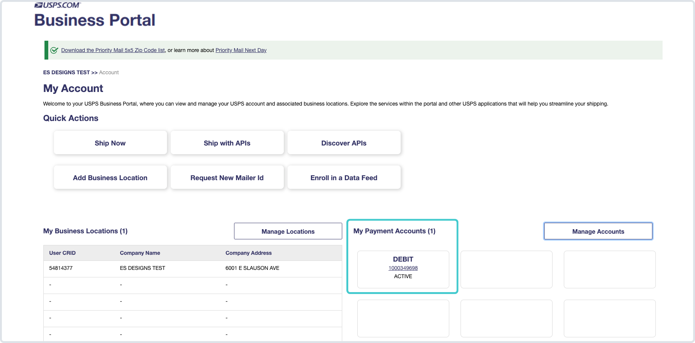
Task: Click the Ship Now quick action
Action: [x=110, y=143]
